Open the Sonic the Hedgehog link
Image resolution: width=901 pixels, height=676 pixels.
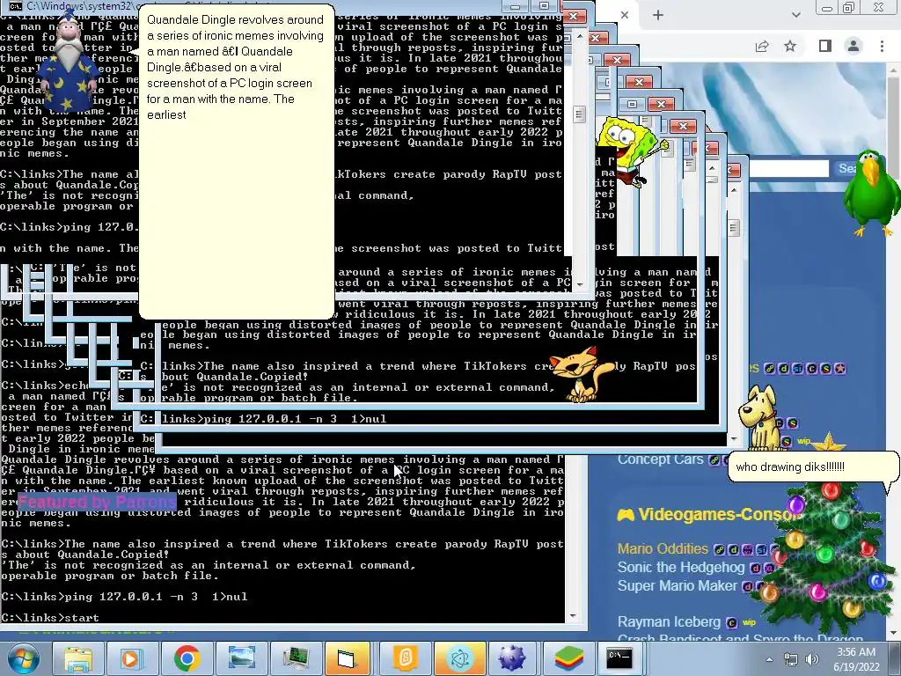pyautogui.click(x=681, y=568)
